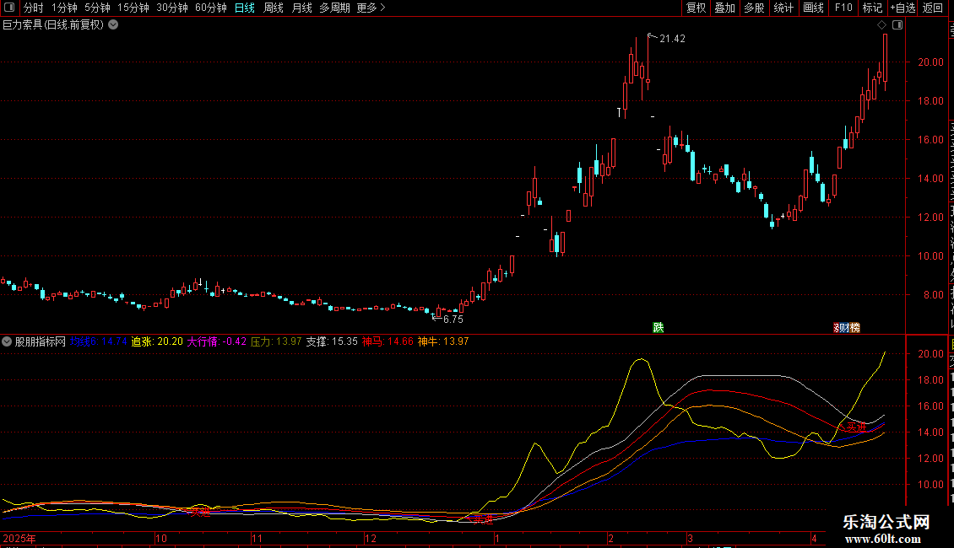954x548 pixels.
Task: Select the 5分钟 period
Action: [x=97, y=8]
